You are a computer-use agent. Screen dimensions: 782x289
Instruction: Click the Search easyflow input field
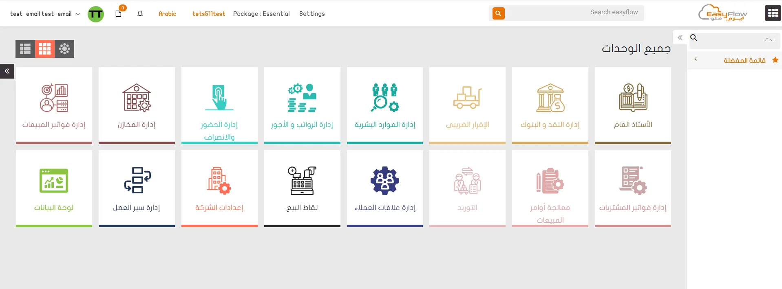(x=575, y=13)
